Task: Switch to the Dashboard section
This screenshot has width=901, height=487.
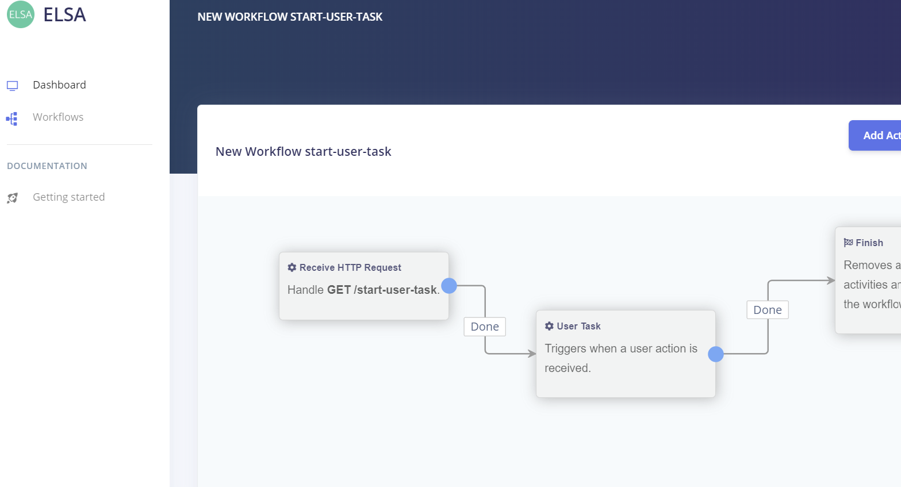Action: (59, 85)
